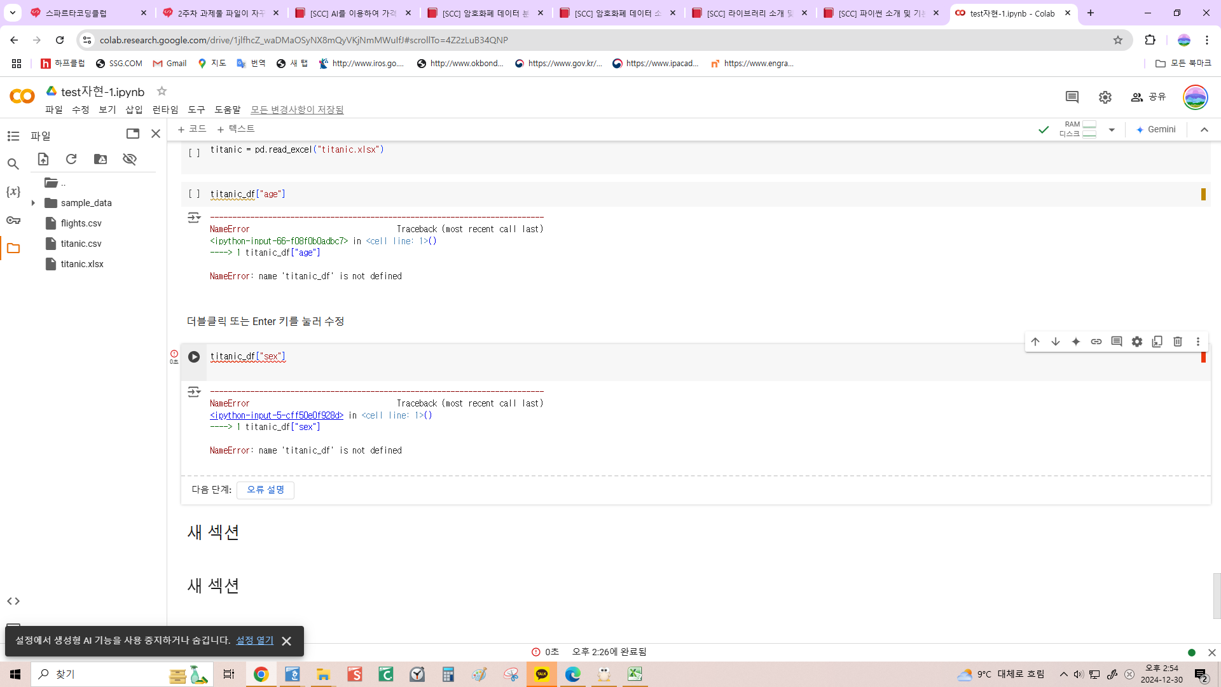Open the 삽입 menu
Image resolution: width=1221 pixels, height=687 pixels.
pyautogui.click(x=134, y=109)
